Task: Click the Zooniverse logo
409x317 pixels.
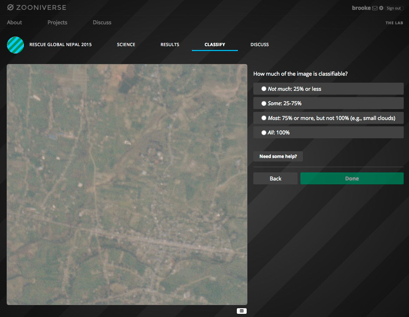Action: (x=37, y=7)
